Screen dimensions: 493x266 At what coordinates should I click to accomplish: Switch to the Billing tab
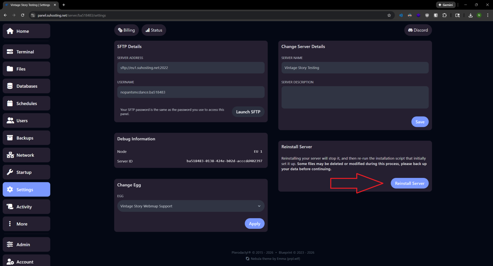point(126,30)
